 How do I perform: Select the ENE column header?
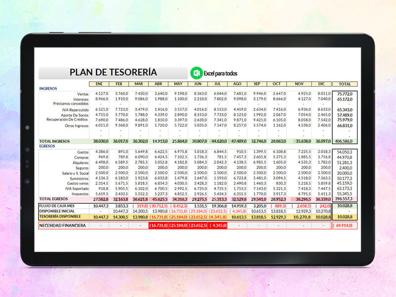99,84
